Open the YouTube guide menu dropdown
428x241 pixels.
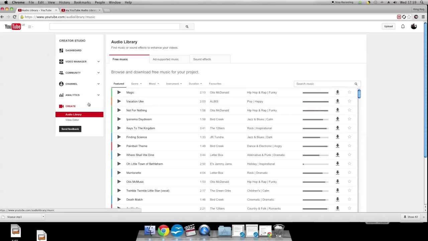pos(30,27)
